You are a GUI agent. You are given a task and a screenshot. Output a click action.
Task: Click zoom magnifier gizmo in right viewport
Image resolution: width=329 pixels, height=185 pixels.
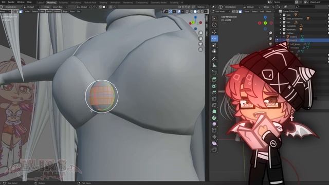pos(270,33)
